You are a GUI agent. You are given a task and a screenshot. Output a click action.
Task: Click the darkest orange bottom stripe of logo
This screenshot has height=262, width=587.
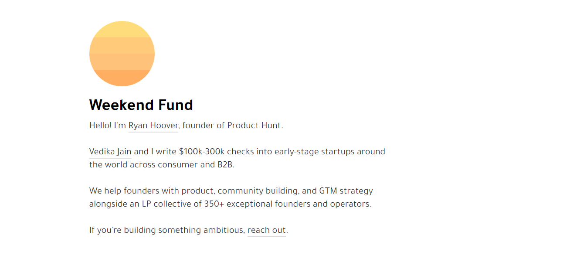(122, 78)
